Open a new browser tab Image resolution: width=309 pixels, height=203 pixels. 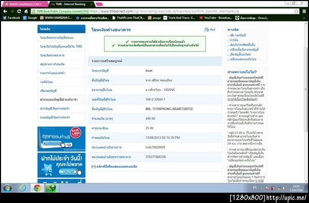tap(99, 4)
